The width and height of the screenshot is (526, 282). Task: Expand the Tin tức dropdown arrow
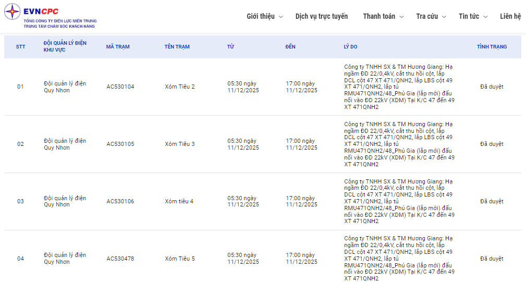click(x=485, y=17)
